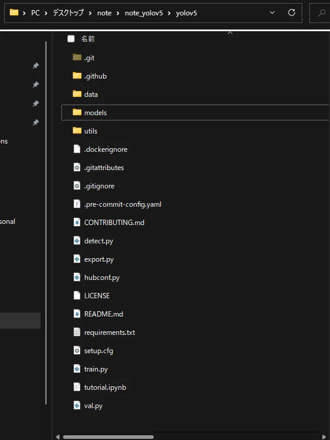Select the train.py file name

pyautogui.click(x=96, y=369)
